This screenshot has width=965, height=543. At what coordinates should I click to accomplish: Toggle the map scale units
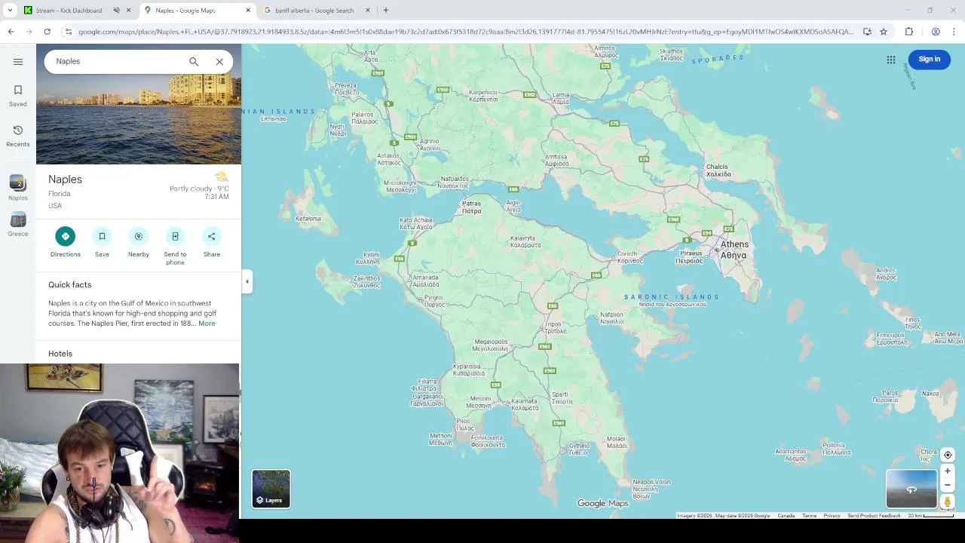(x=930, y=516)
